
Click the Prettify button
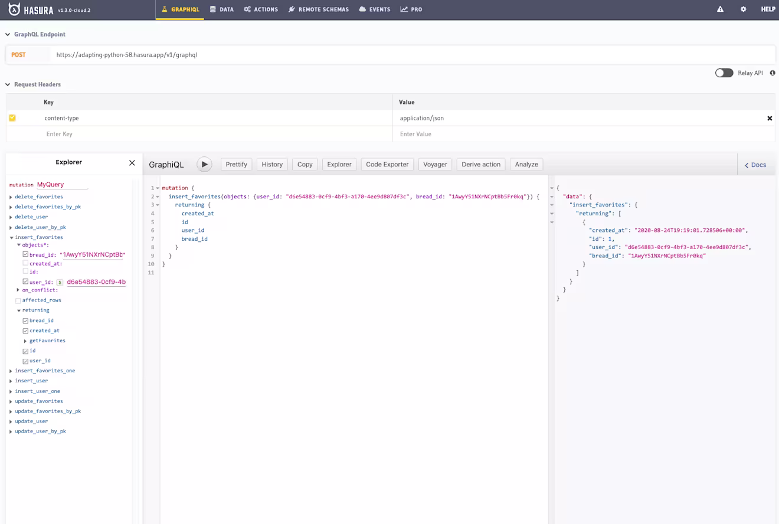point(236,165)
